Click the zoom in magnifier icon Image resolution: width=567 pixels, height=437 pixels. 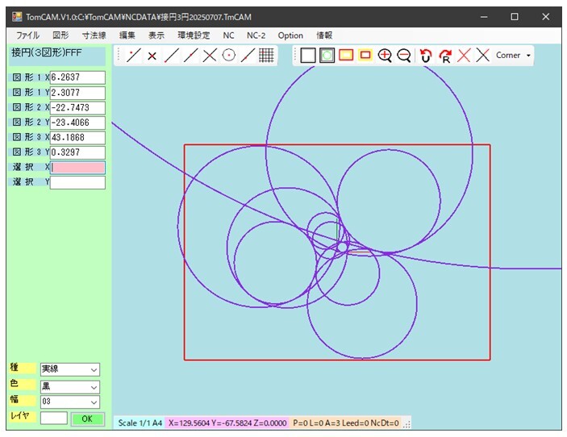pyautogui.click(x=385, y=56)
